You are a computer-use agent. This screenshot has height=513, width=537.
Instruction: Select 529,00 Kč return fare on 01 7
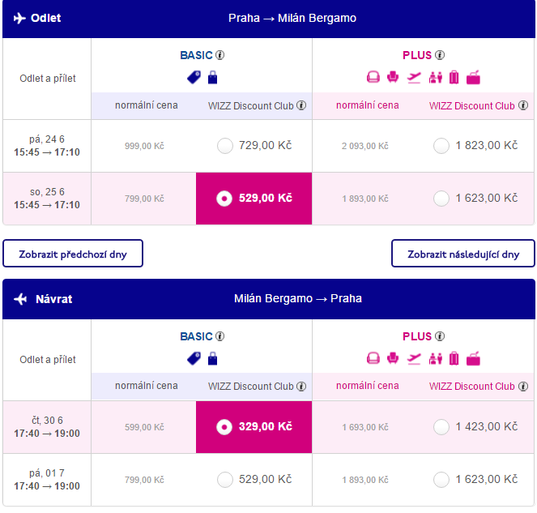pyautogui.click(x=225, y=480)
